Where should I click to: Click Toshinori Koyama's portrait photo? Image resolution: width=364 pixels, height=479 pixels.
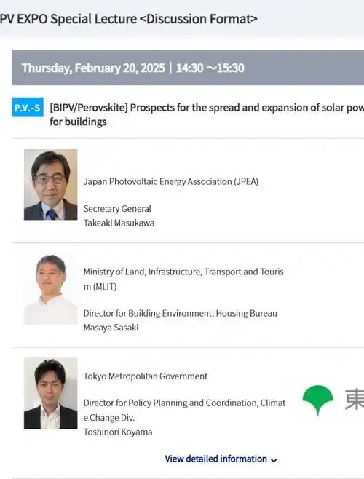(x=51, y=393)
